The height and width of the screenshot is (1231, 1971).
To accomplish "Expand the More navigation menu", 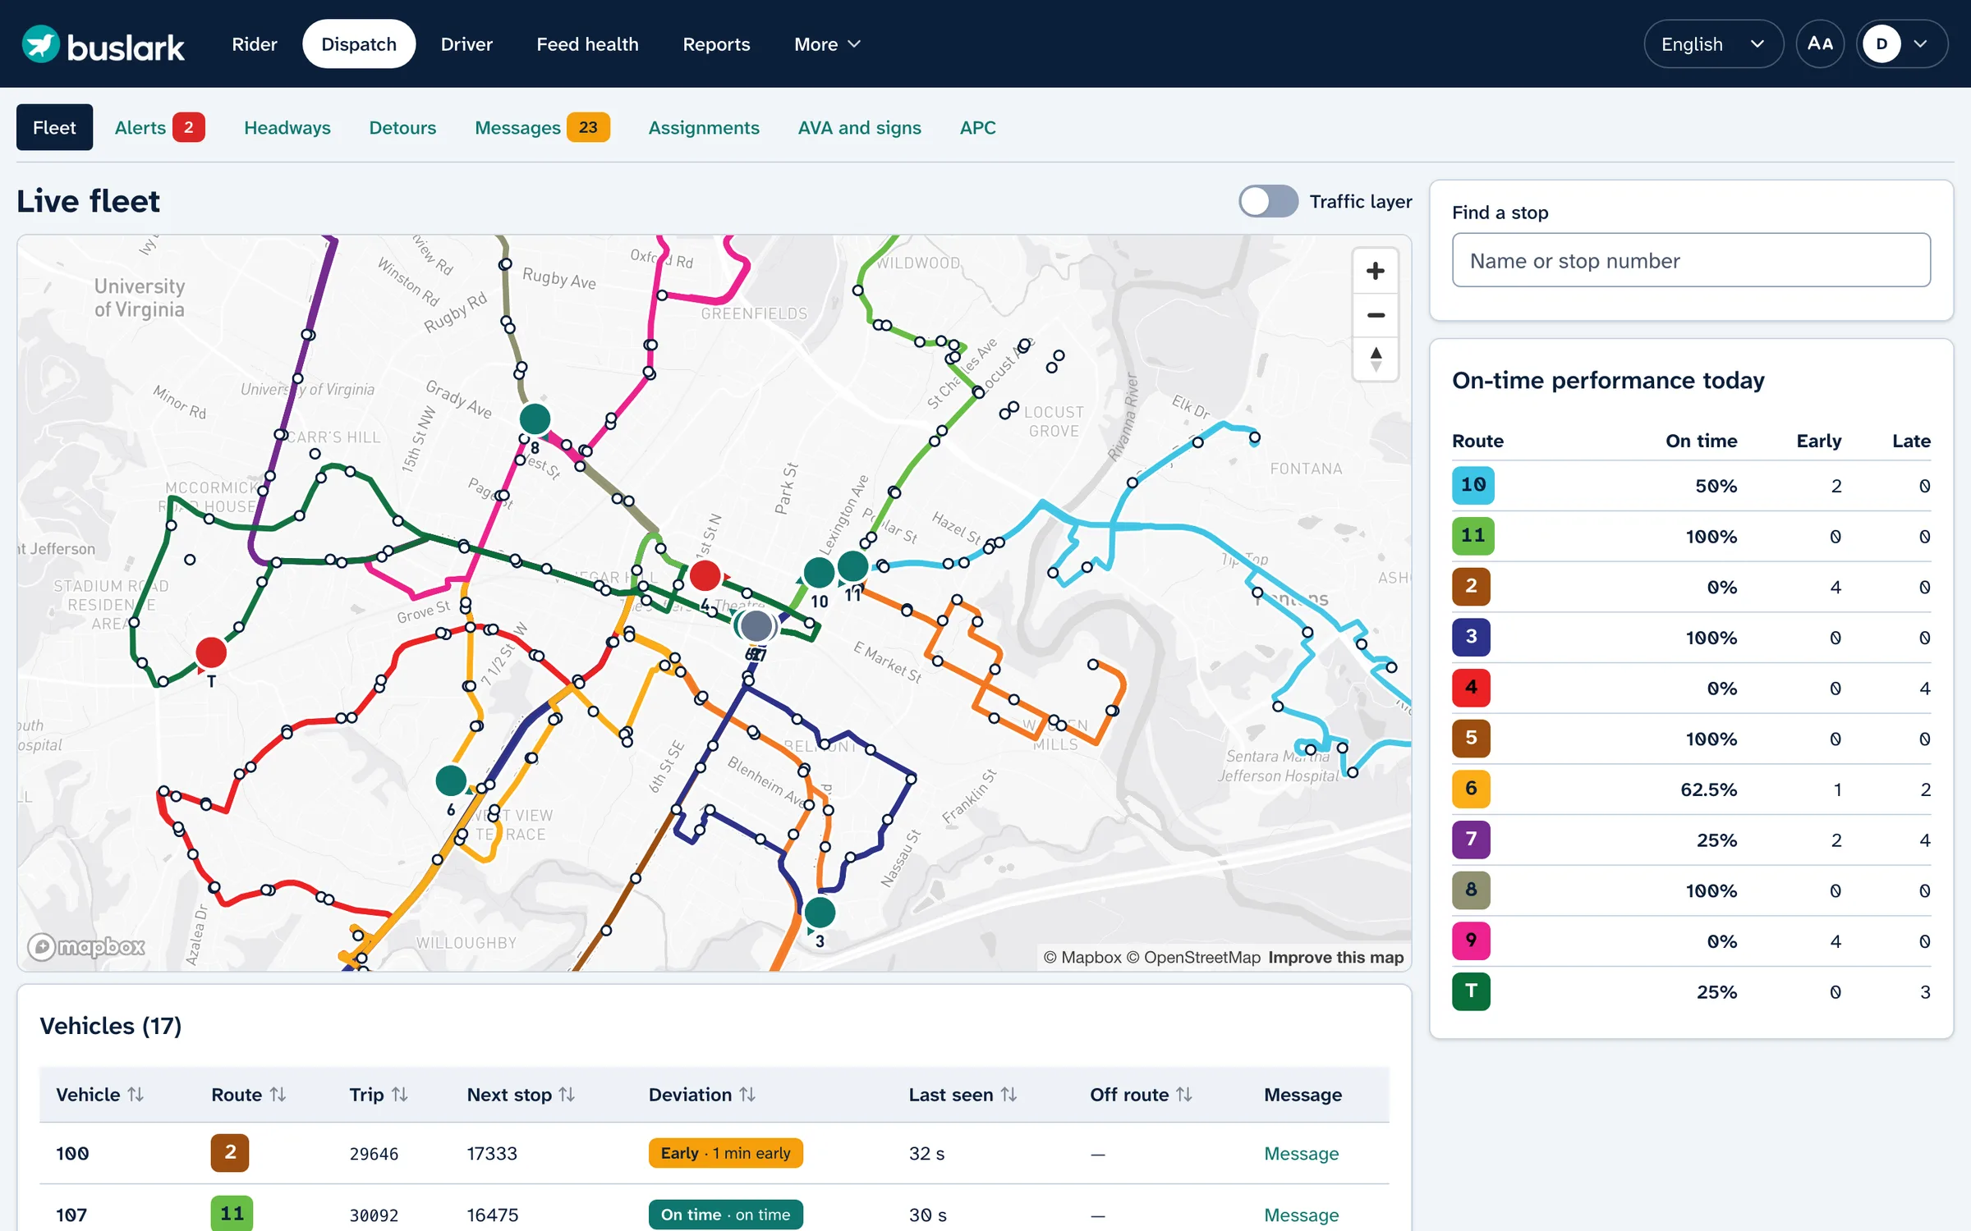I will click(x=827, y=43).
